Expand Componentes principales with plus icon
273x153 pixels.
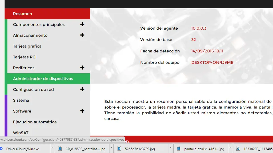(x=82, y=24)
